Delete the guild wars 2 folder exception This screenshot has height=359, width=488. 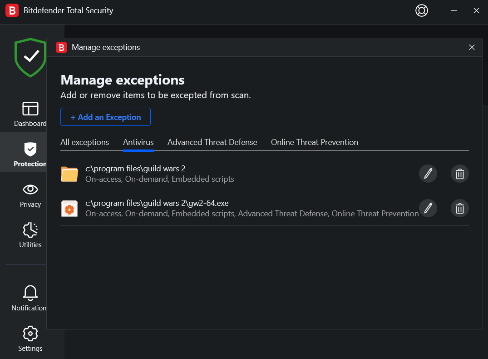point(460,174)
